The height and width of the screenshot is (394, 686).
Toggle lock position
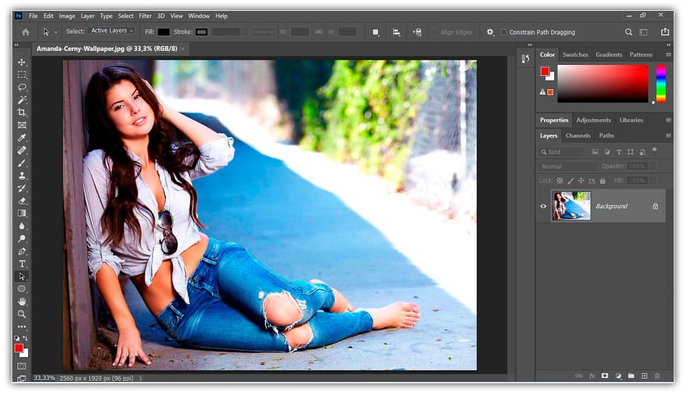coord(581,181)
